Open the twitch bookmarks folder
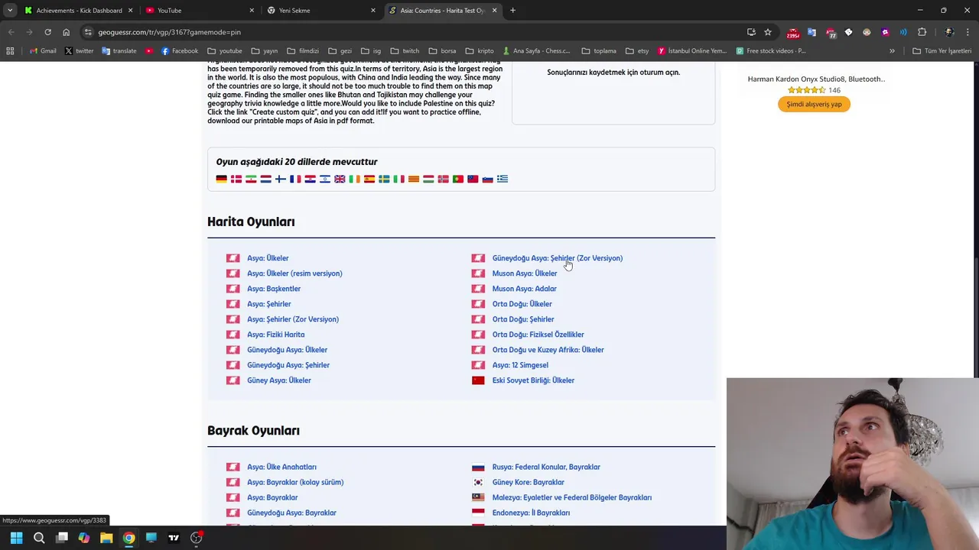Viewport: 979px width, 550px height. 405,51
